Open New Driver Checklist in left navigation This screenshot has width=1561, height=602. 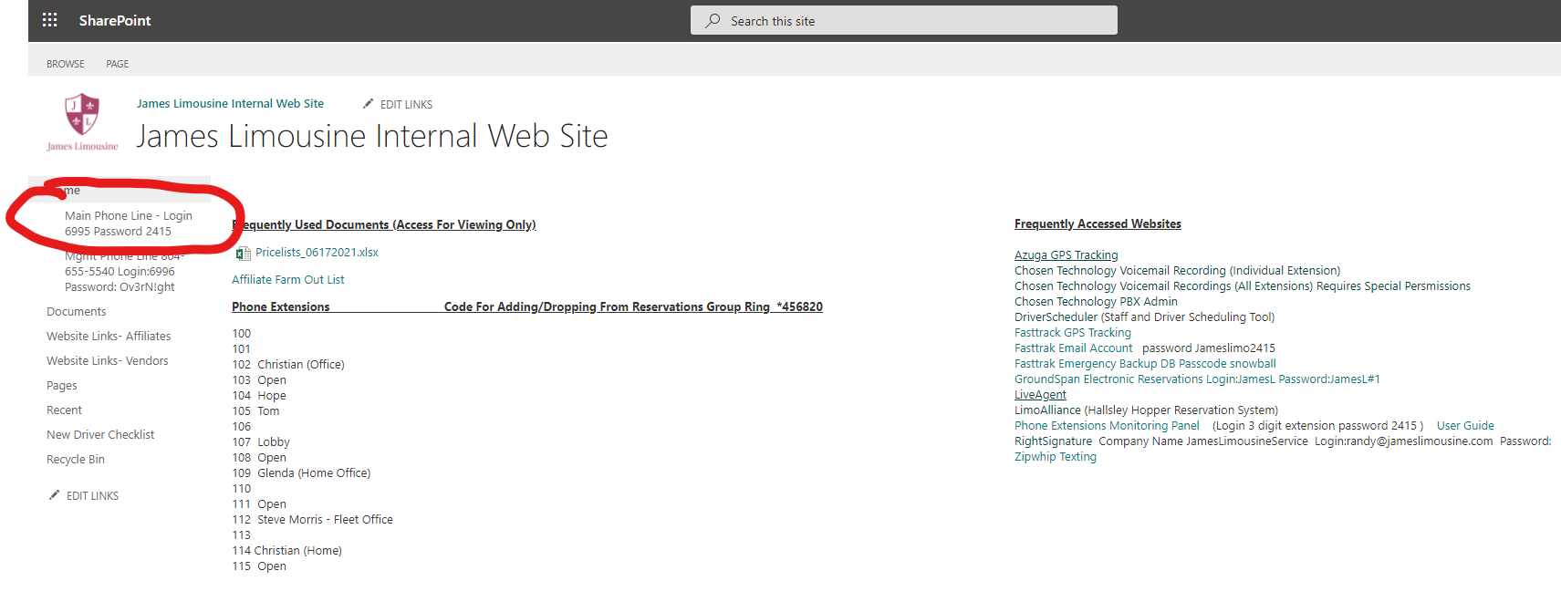(x=100, y=435)
